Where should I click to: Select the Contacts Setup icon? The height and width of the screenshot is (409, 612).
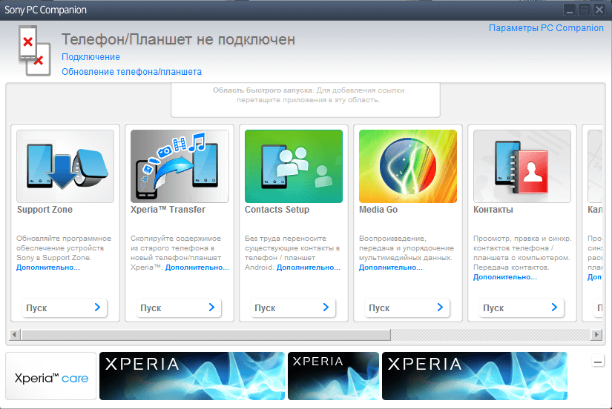point(294,166)
